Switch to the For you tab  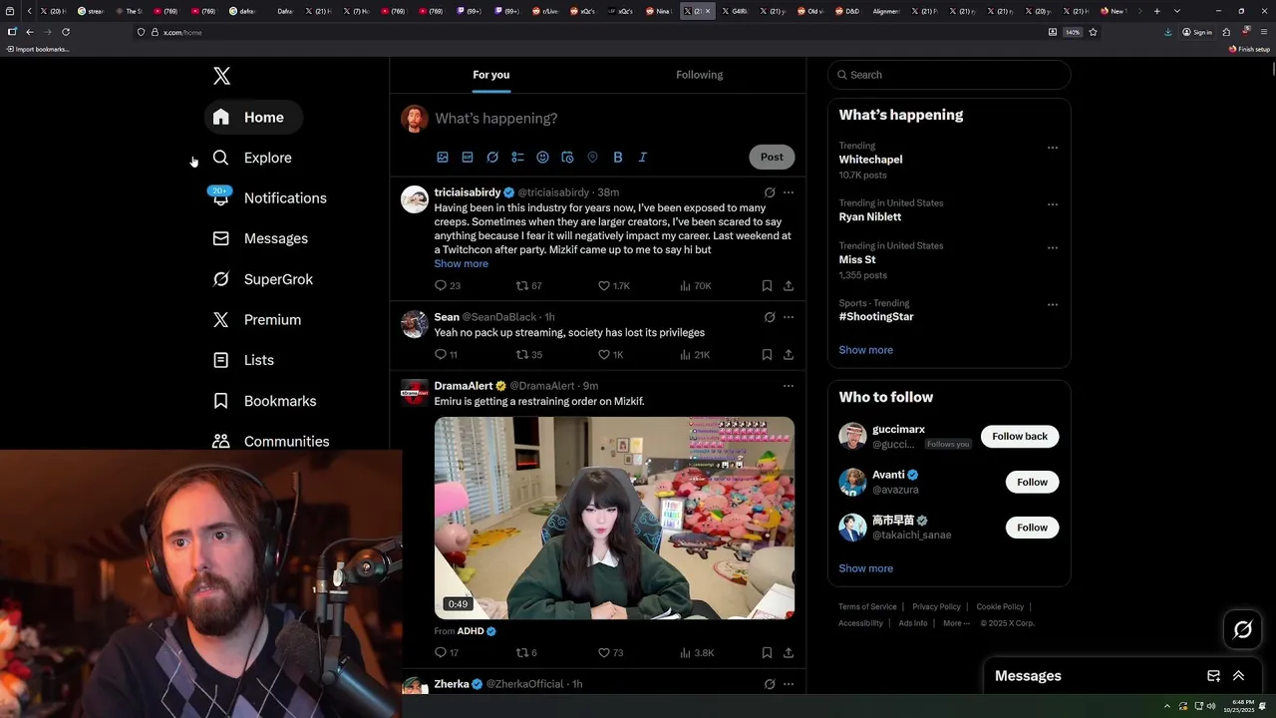pos(491,75)
